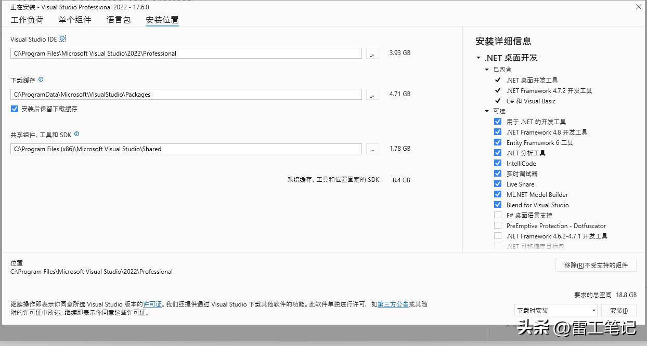Collapse the 可选 group

point(487,111)
